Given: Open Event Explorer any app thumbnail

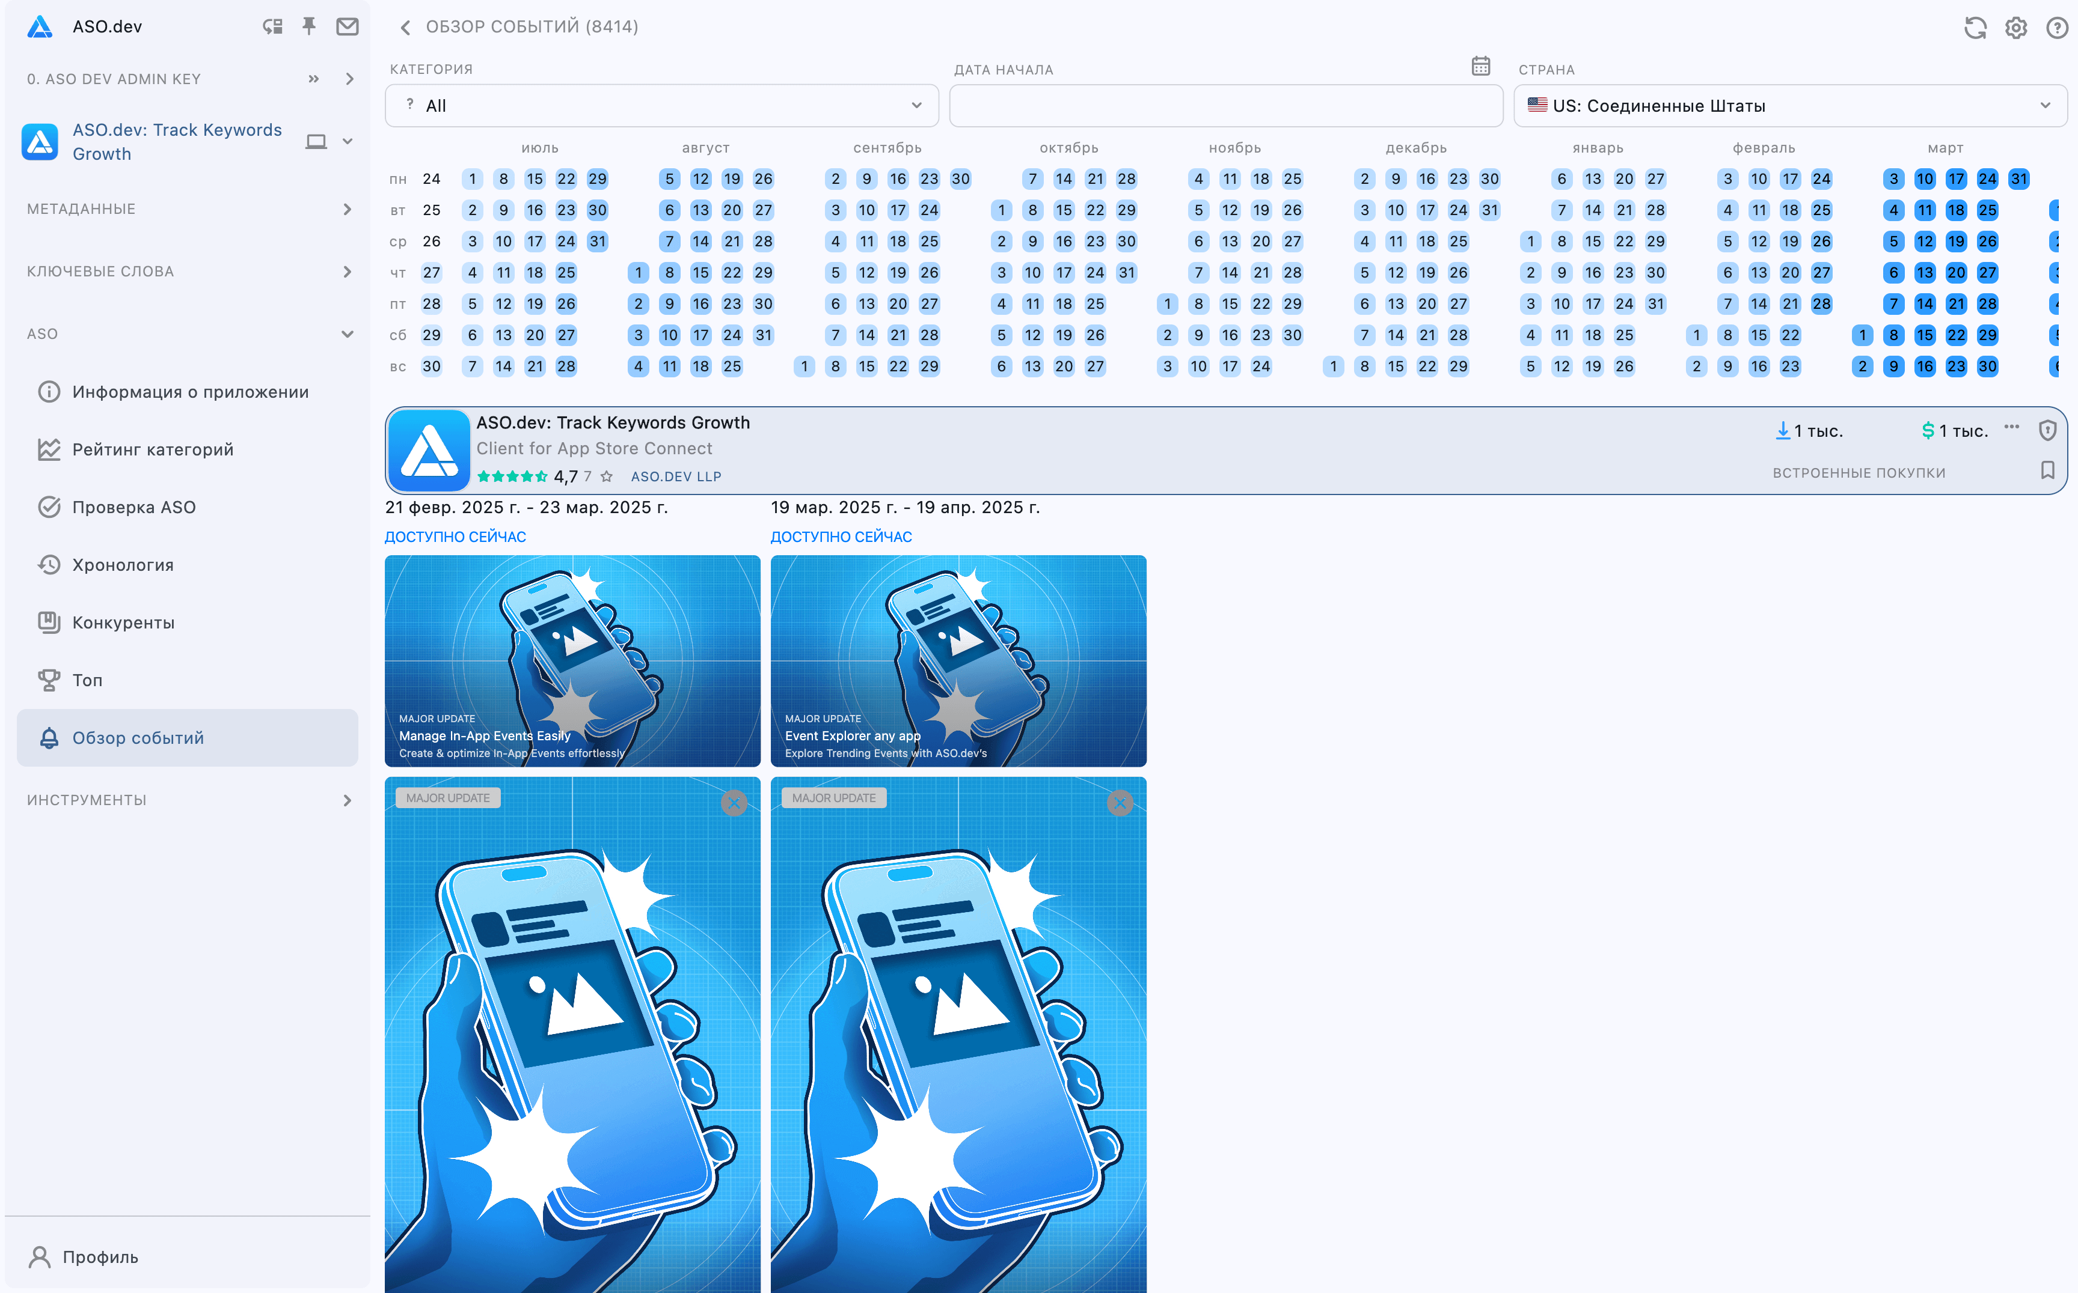Looking at the screenshot, I should (x=958, y=661).
